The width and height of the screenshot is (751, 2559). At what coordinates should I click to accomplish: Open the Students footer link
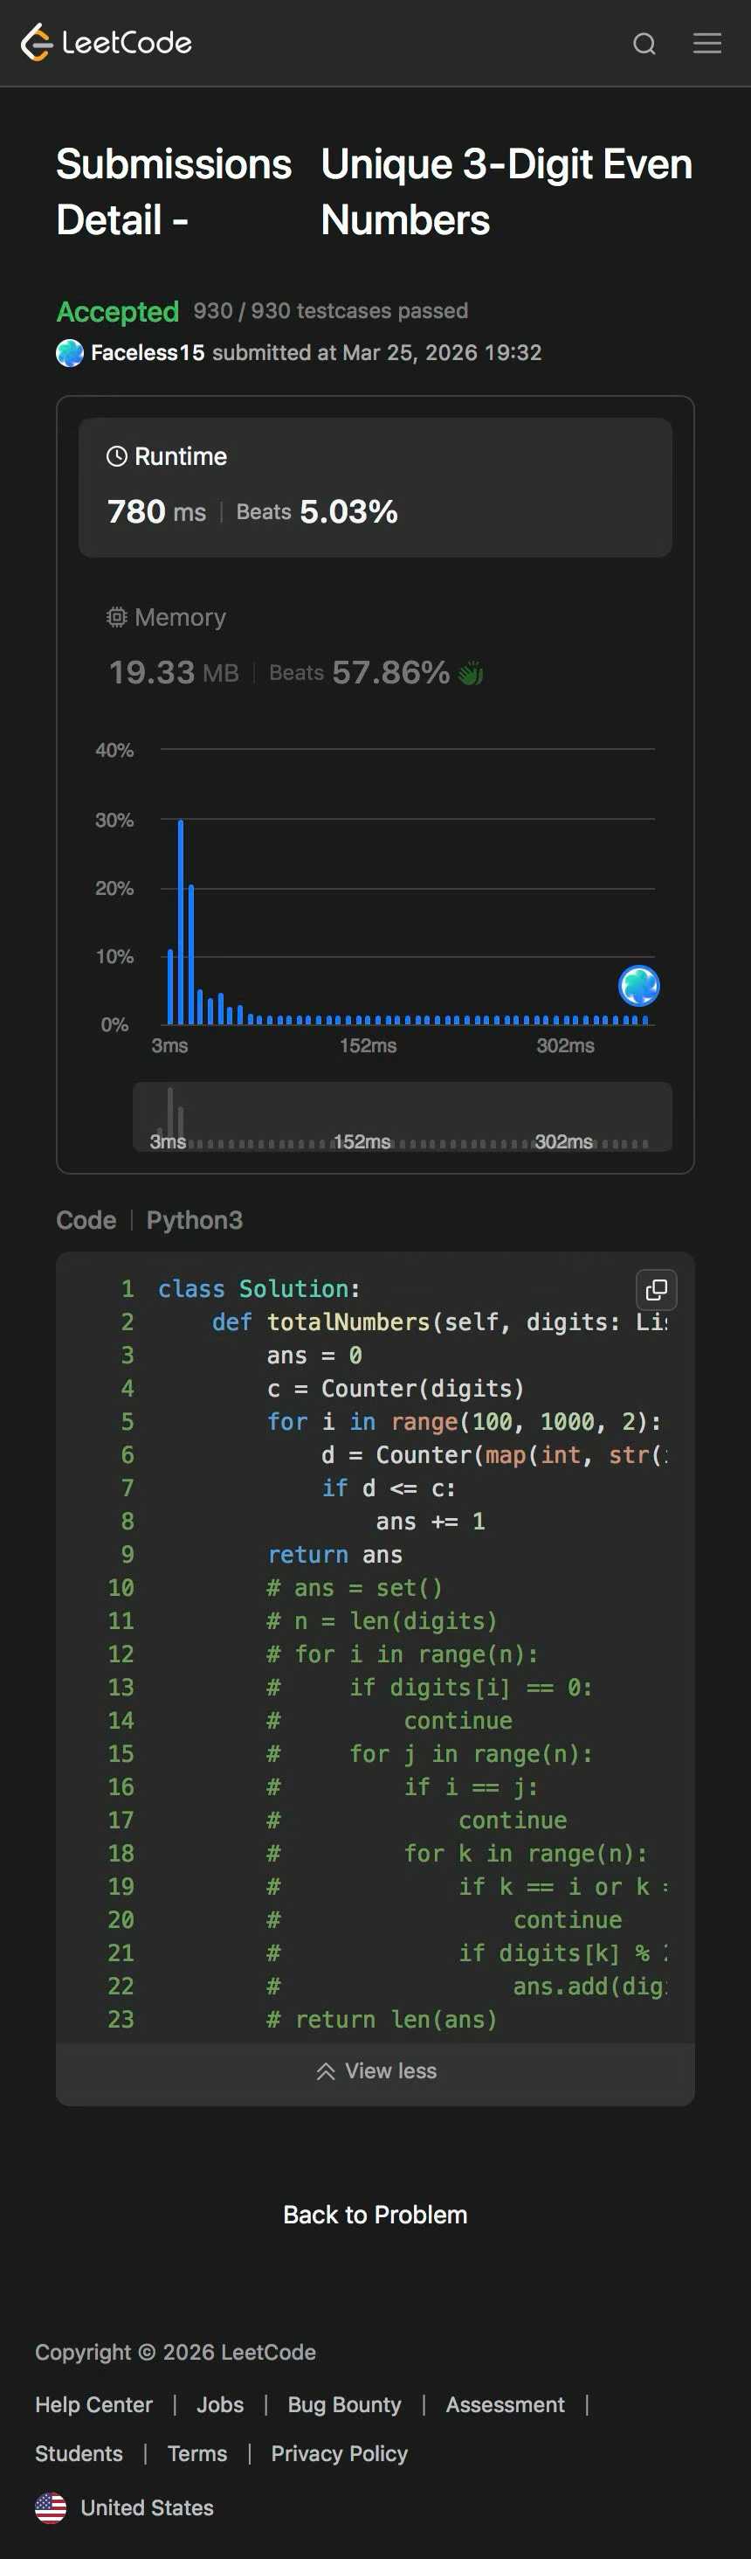click(x=79, y=2452)
